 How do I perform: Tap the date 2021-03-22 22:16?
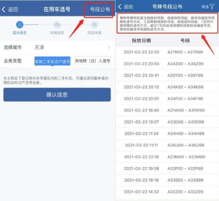[x=141, y=157]
